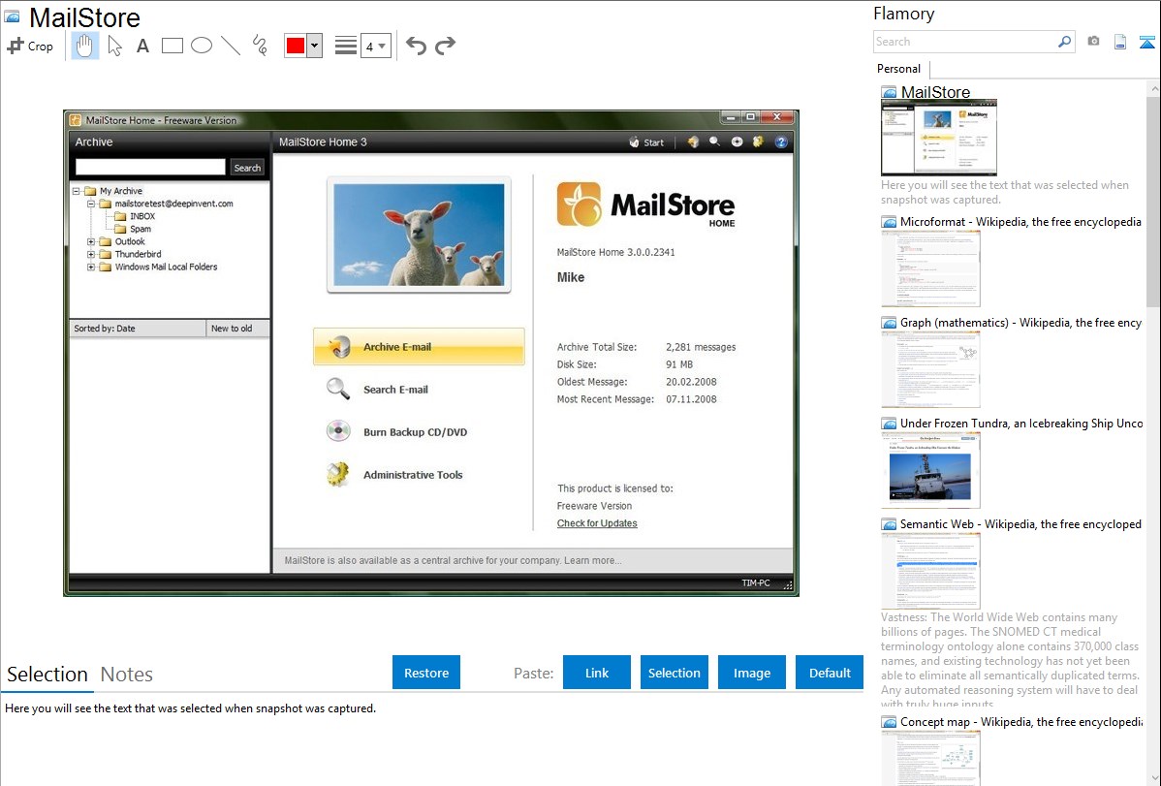Select the straight line tool
The height and width of the screenshot is (786, 1161).
pyautogui.click(x=231, y=46)
